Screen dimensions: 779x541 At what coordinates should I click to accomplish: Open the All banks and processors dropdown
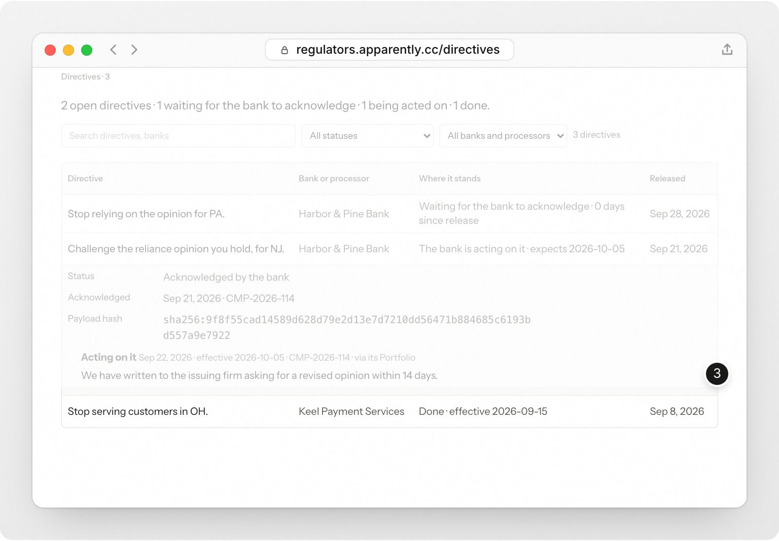click(503, 136)
